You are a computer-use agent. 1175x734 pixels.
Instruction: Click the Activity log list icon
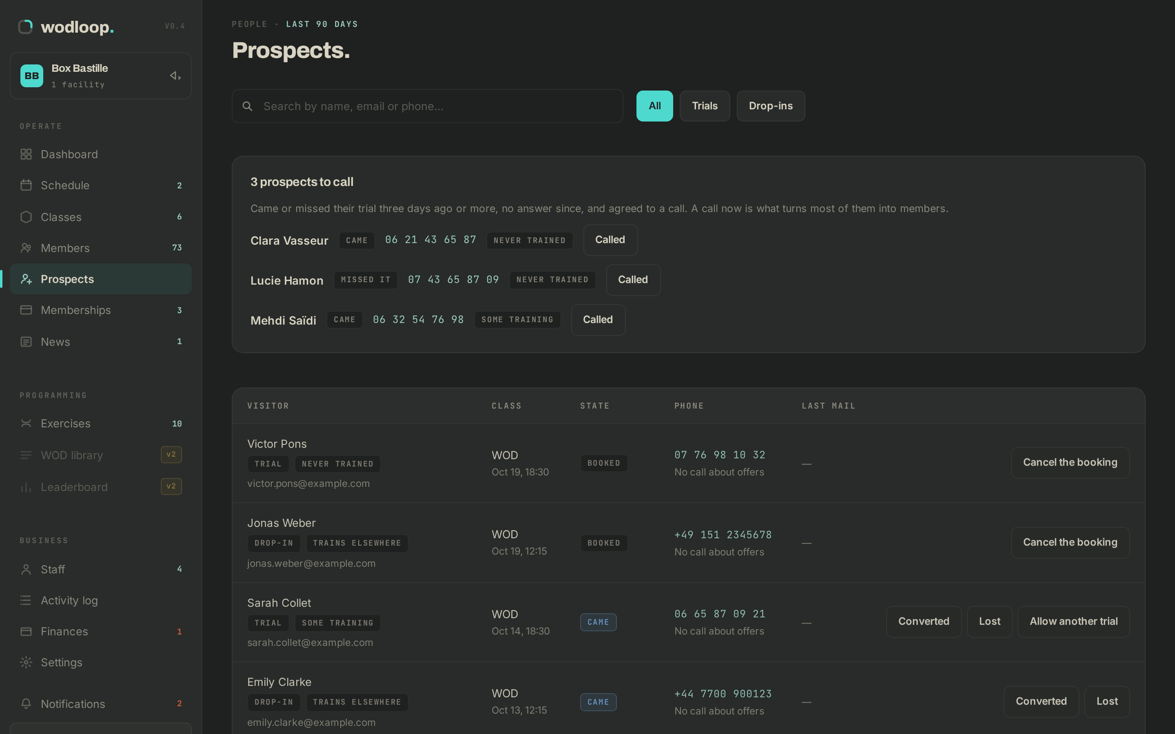pyautogui.click(x=26, y=601)
